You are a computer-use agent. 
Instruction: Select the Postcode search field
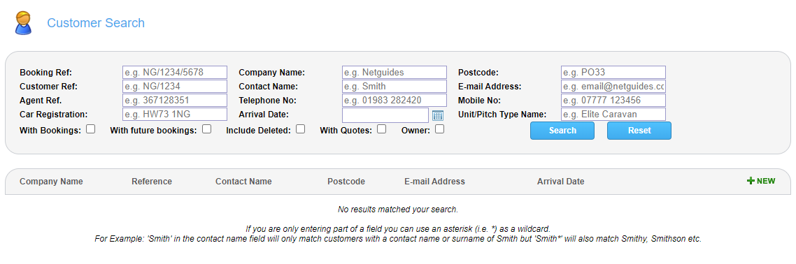pyautogui.click(x=613, y=73)
